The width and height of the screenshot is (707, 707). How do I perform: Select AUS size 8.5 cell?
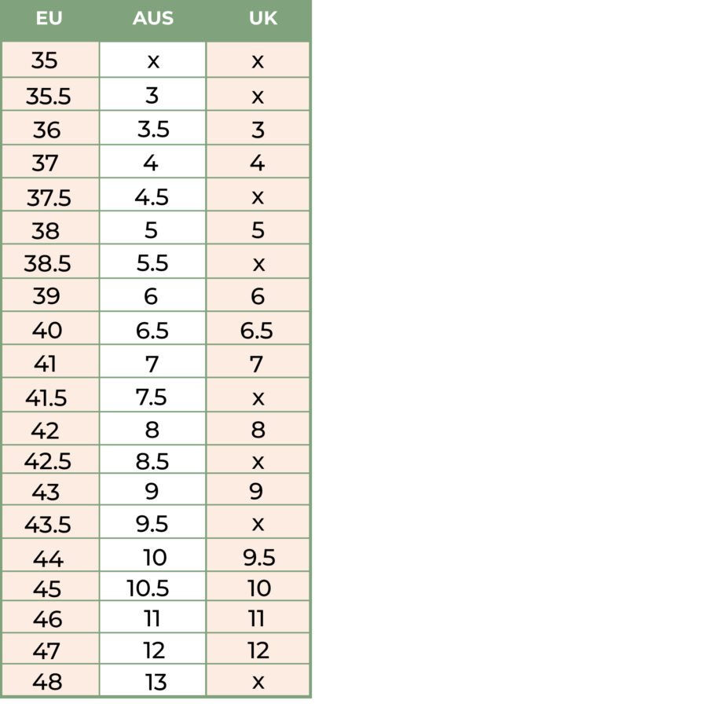[152, 461]
